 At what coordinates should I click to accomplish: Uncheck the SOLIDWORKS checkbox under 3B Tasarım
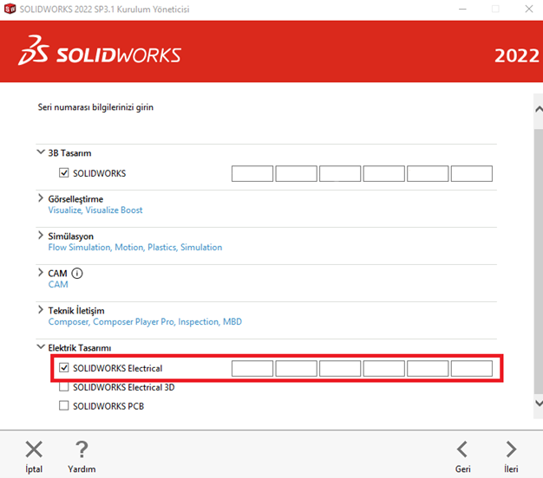64,173
